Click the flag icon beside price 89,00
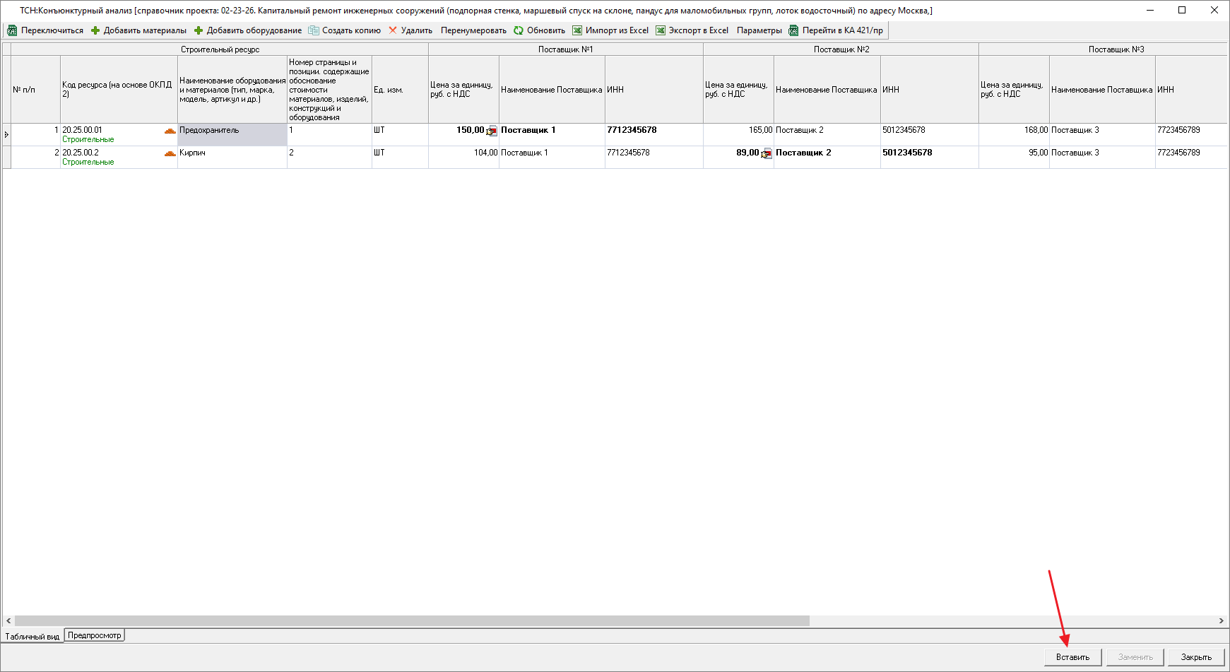Viewport: 1230px width, 672px height. tap(767, 154)
